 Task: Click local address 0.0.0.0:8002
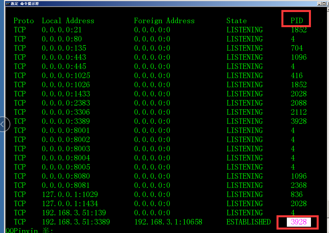coord(66,140)
